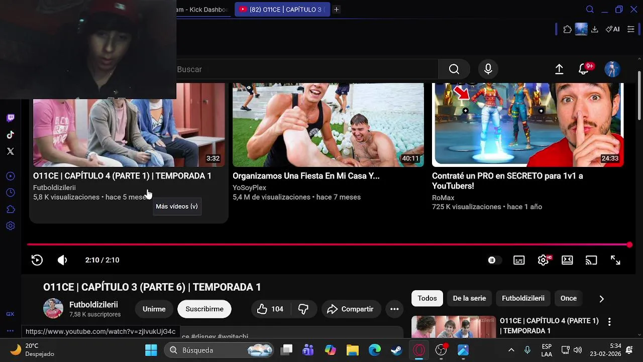This screenshot has width=643, height=362.
Task: Open Settings gear in the Opera sidebar
Action: (x=10, y=226)
